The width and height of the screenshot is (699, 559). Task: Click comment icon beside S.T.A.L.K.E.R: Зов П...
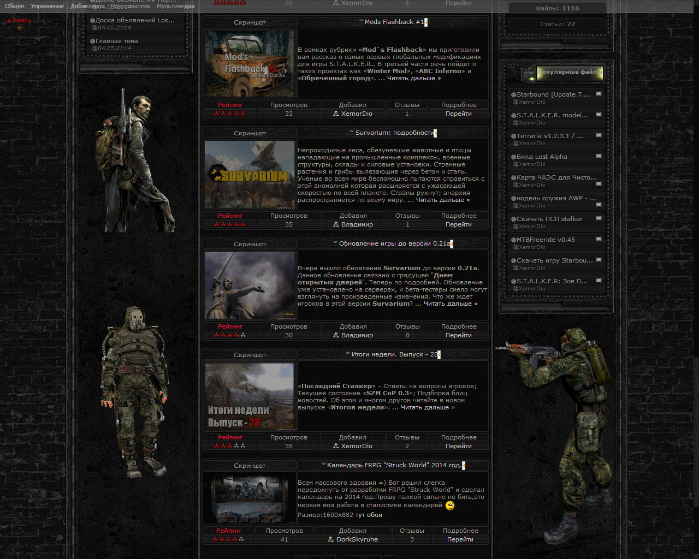click(x=599, y=281)
